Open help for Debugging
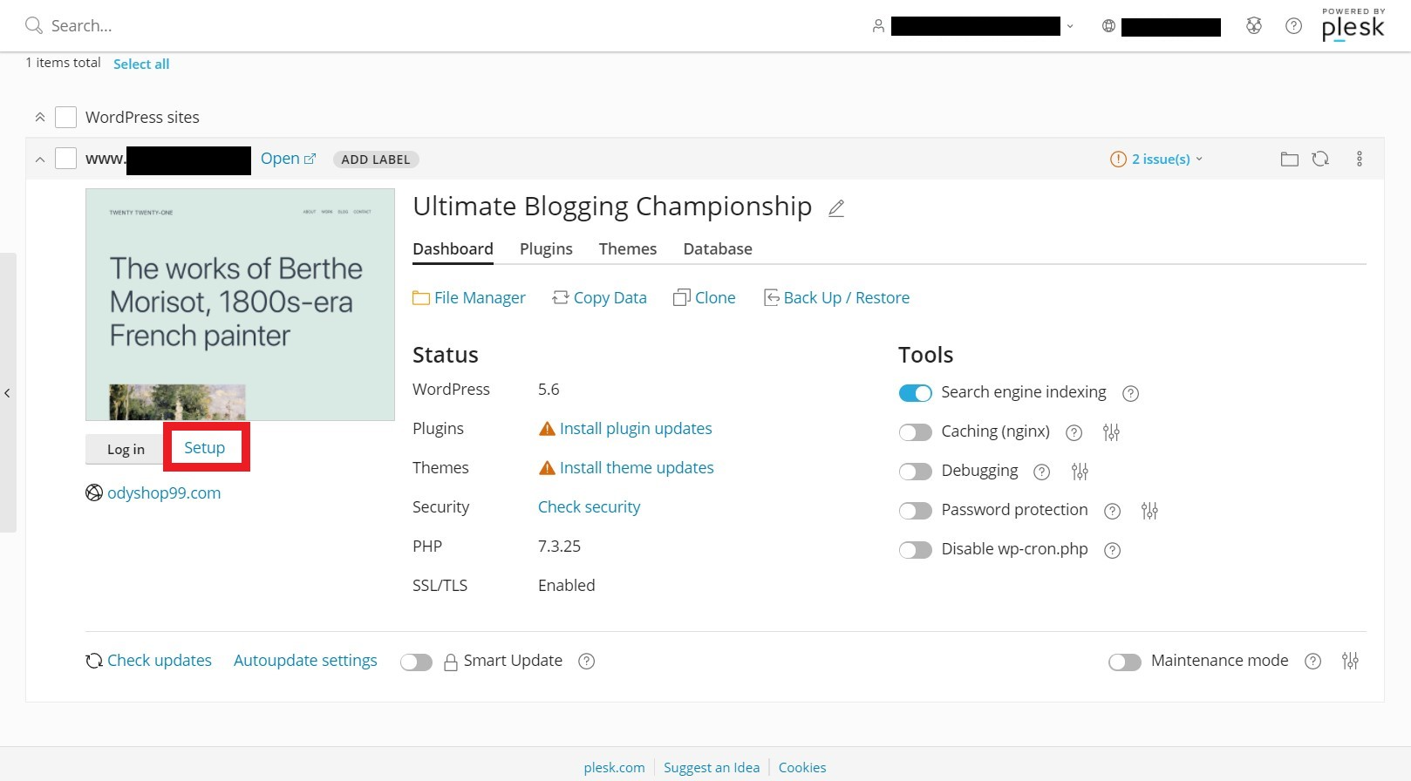This screenshot has height=781, width=1411. (x=1041, y=472)
